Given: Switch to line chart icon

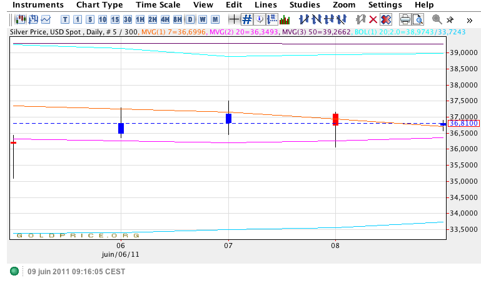Looking at the screenshot, I should [x=46, y=19].
